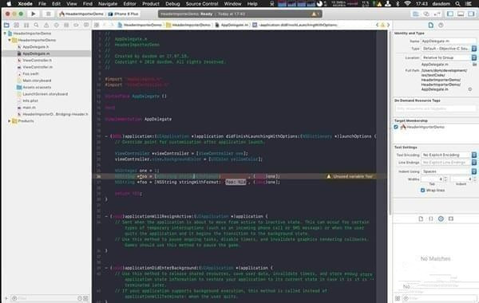Open the Source Control menu

[202, 4]
